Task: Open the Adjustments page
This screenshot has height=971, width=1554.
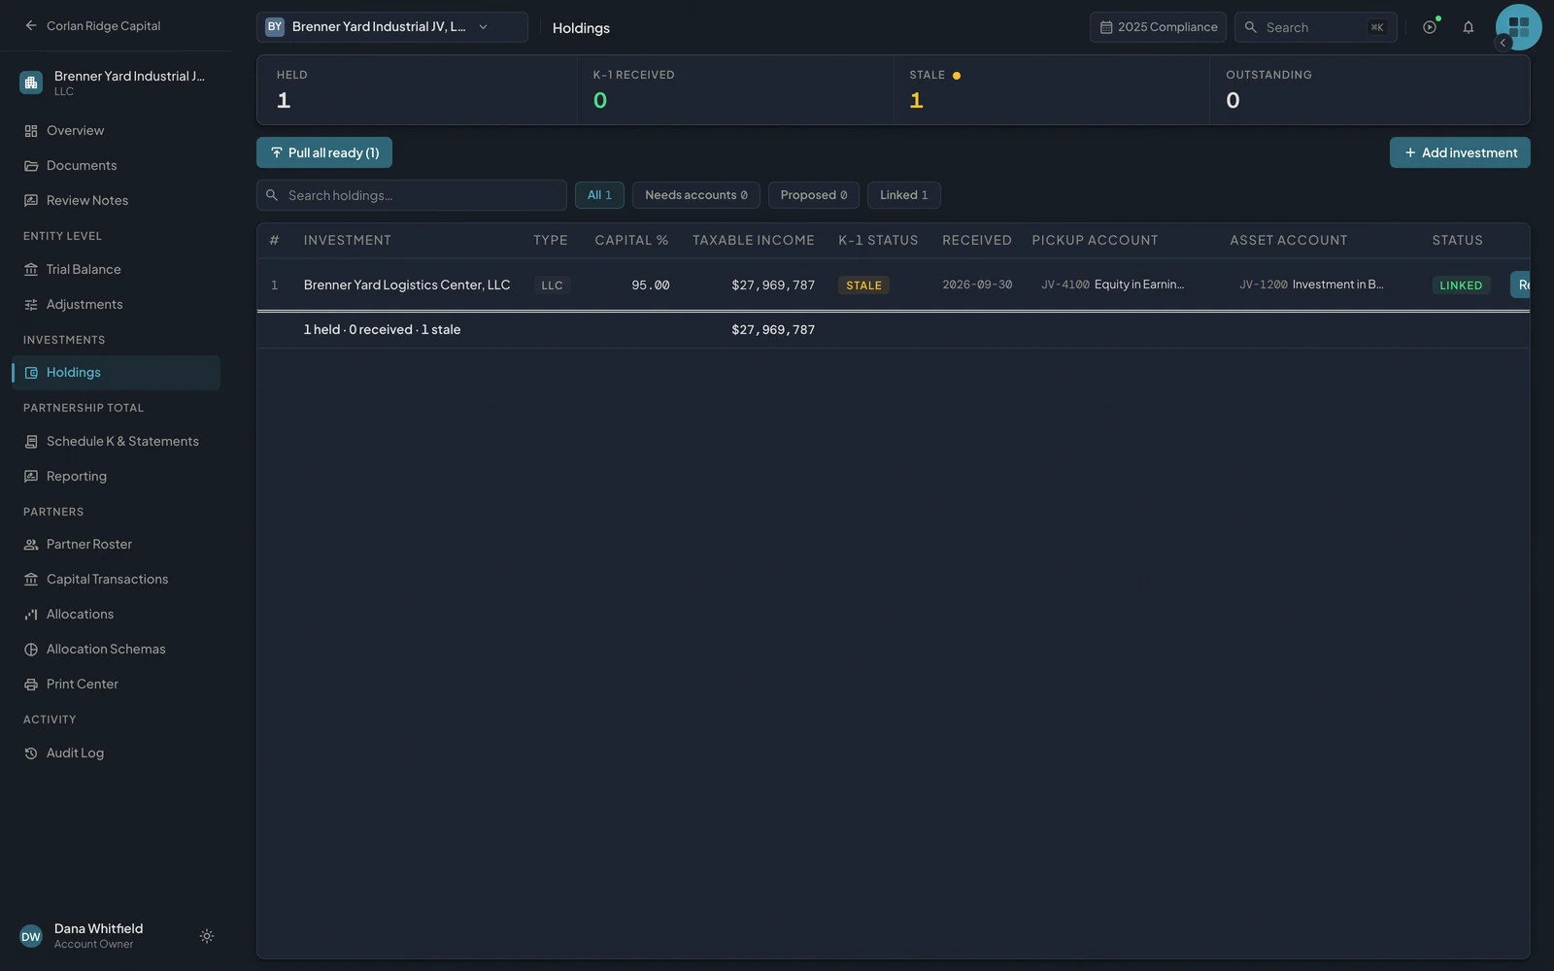Action: (117, 304)
